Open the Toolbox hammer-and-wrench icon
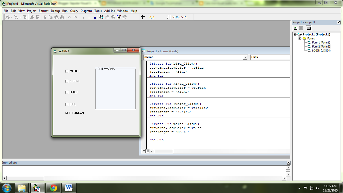Image resolution: width=343 pixels, height=193 pixels. coord(125,17)
